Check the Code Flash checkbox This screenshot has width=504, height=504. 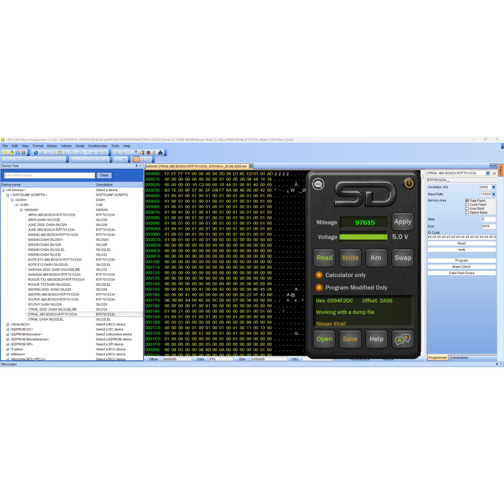click(x=467, y=205)
